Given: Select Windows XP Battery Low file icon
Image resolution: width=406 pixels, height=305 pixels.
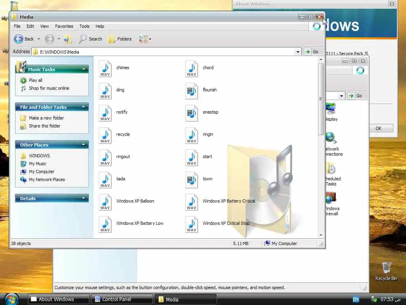Looking at the screenshot, I should coord(105,225).
